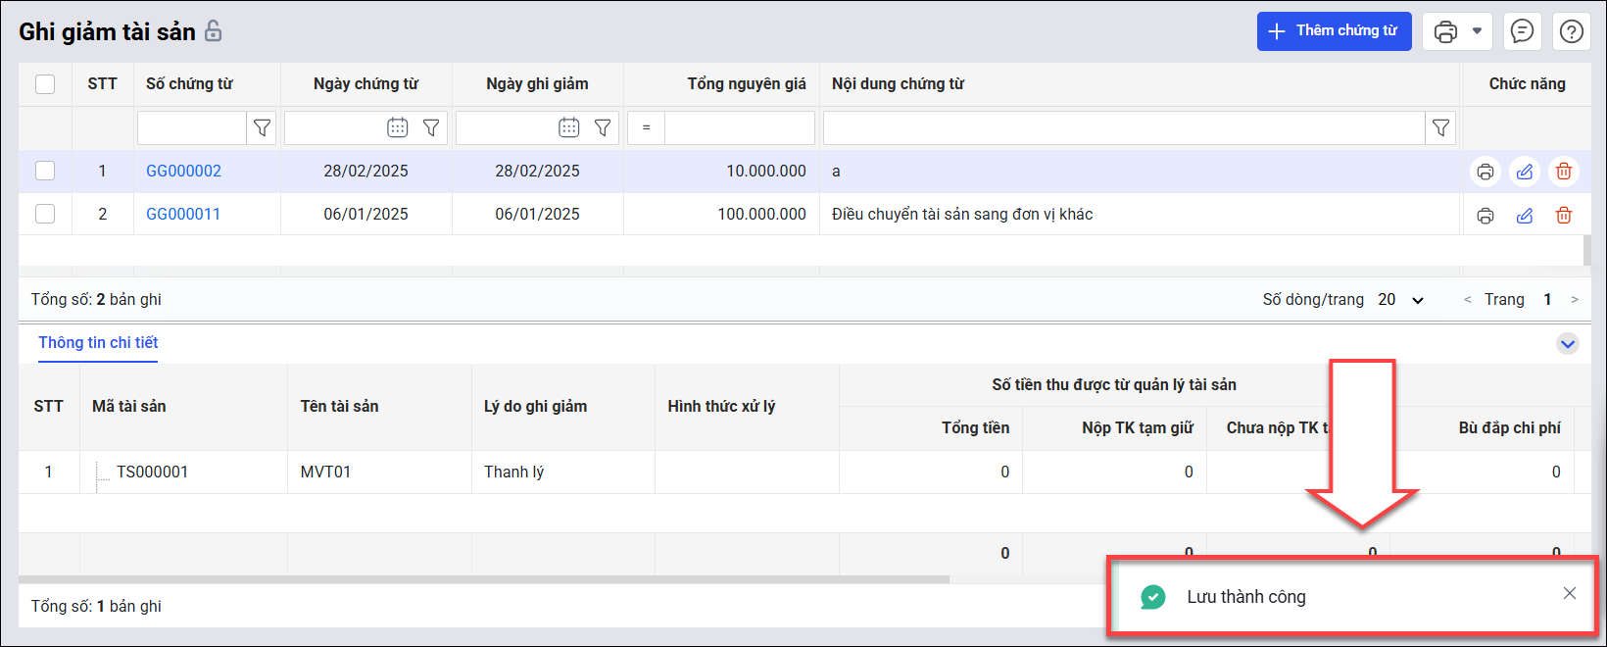Select checkbox for row GG000011
The height and width of the screenshot is (647, 1607).
(x=45, y=214)
